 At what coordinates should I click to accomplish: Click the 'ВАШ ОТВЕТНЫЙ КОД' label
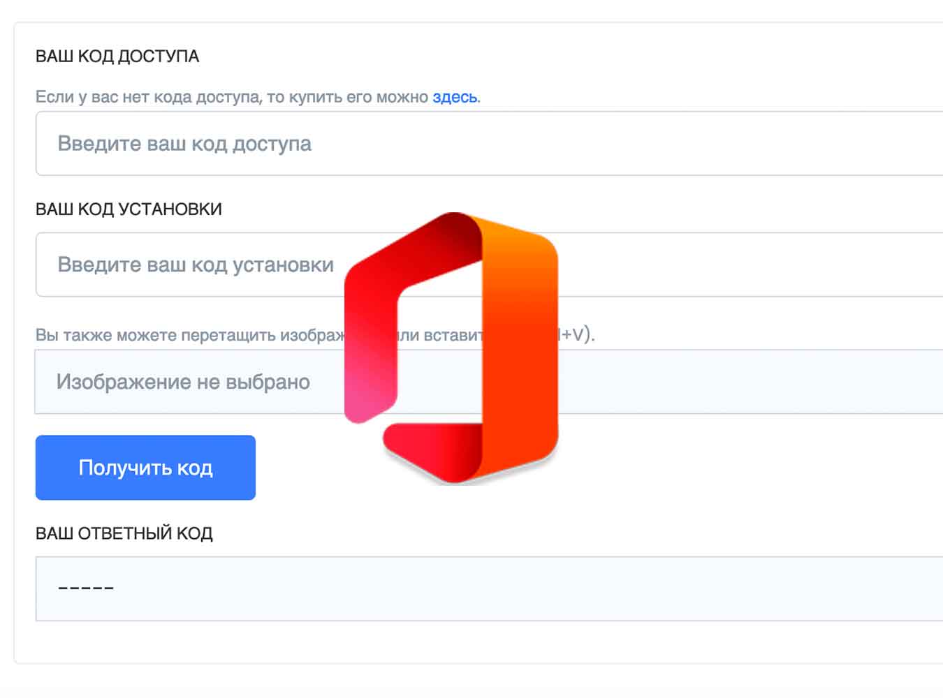(x=124, y=533)
